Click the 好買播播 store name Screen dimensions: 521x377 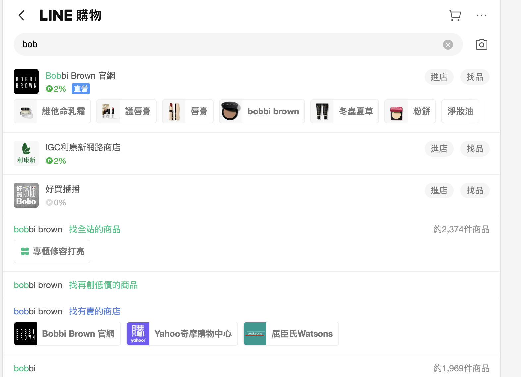pos(63,189)
